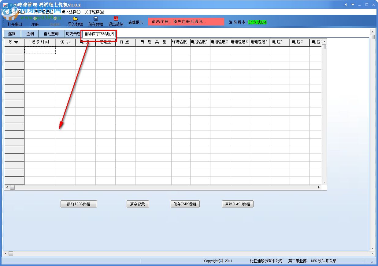Click the data grid's horizontal scrollbar thumb
The height and width of the screenshot is (266, 378).
12,187
